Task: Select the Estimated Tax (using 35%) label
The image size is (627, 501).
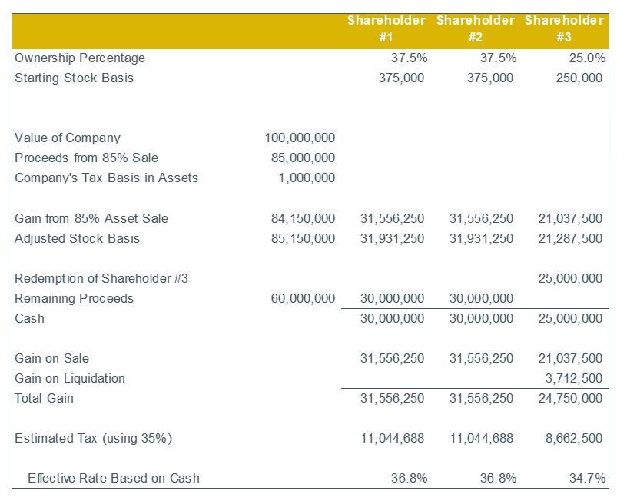Action: (x=94, y=439)
